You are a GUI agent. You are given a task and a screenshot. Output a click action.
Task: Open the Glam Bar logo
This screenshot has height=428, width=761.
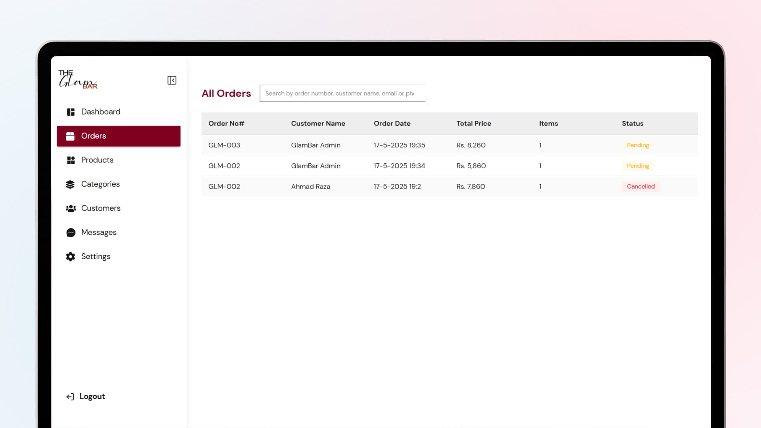(x=78, y=79)
